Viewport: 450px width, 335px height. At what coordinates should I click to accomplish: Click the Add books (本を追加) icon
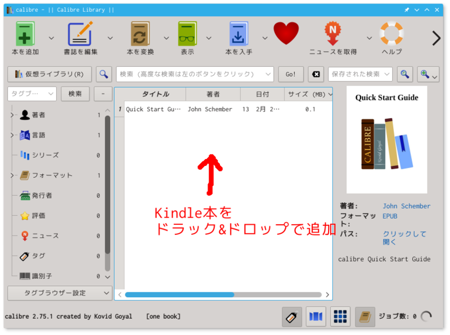pyautogui.click(x=25, y=34)
